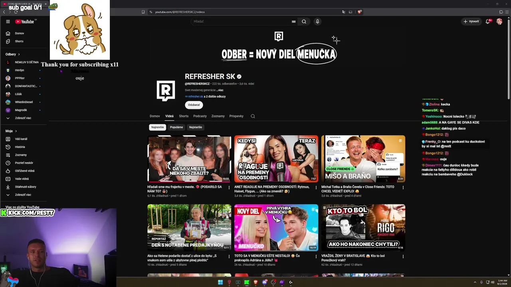The image size is (511, 287).
Task: Switch to the Príspevky tab
Action: (x=236, y=116)
